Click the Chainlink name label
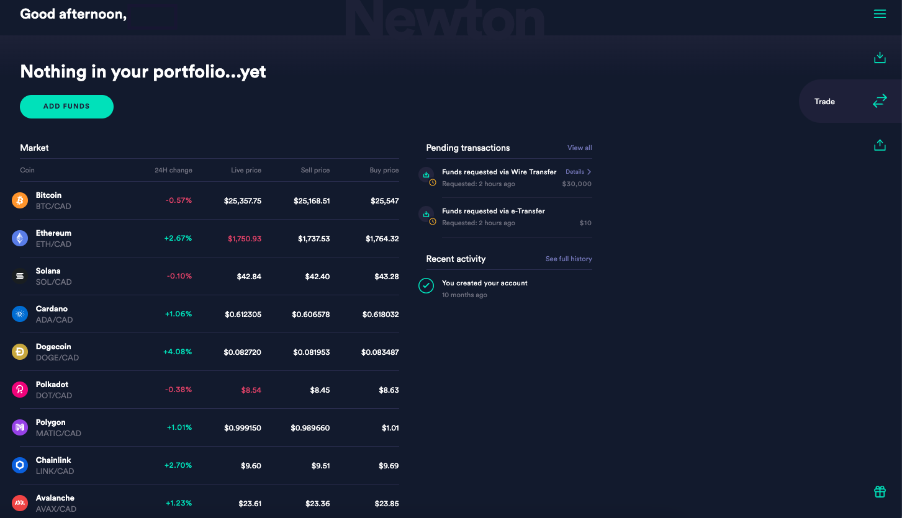 [x=53, y=460]
